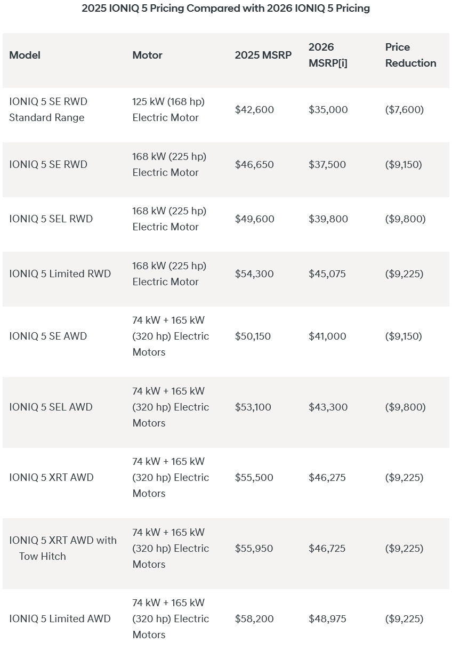452x651 pixels.
Task: Select the $54,300 2025 MSRP value
Action: coord(254,274)
